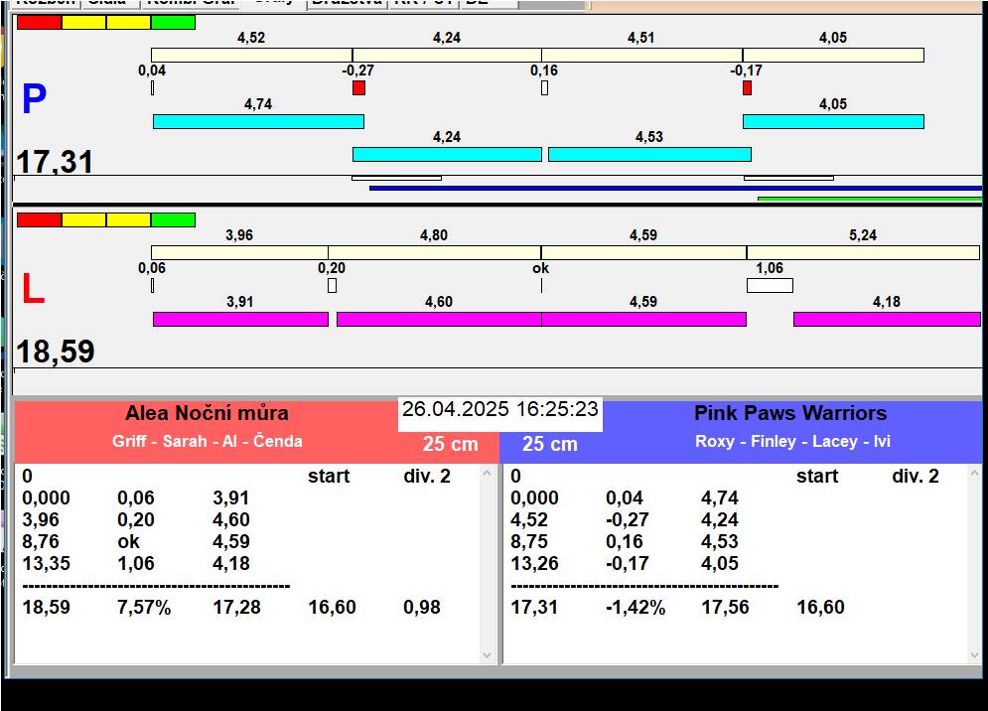Click the ok entry in left results table
988x711 pixels.
(x=128, y=541)
